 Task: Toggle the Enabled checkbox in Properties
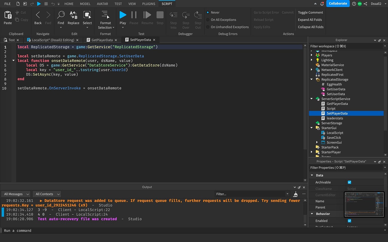coord(349,221)
